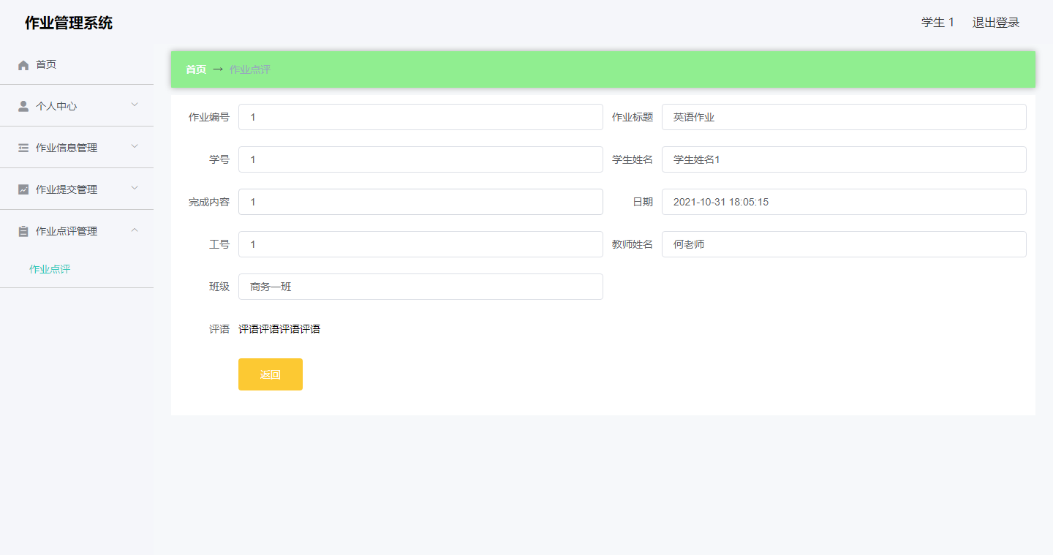Collapse the 作业点评管理 chevron

point(135,230)
